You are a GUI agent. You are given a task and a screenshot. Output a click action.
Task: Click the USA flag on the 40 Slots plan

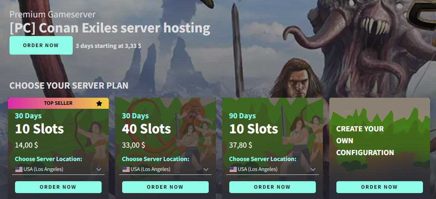click(x=126, y=169)
